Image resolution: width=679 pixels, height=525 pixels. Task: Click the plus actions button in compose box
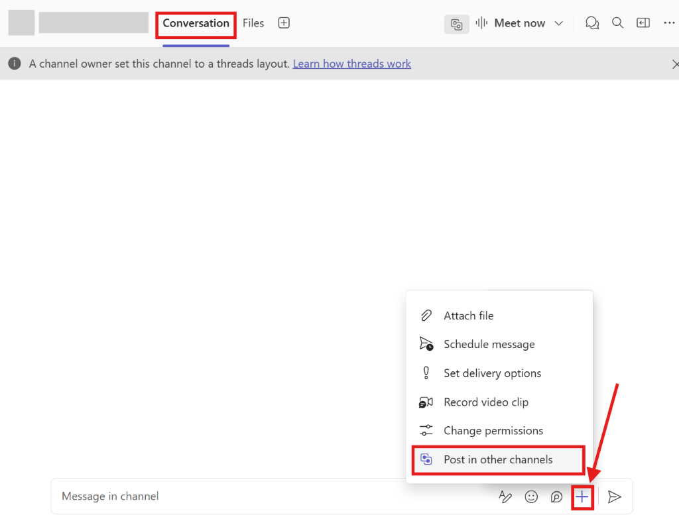582,496
